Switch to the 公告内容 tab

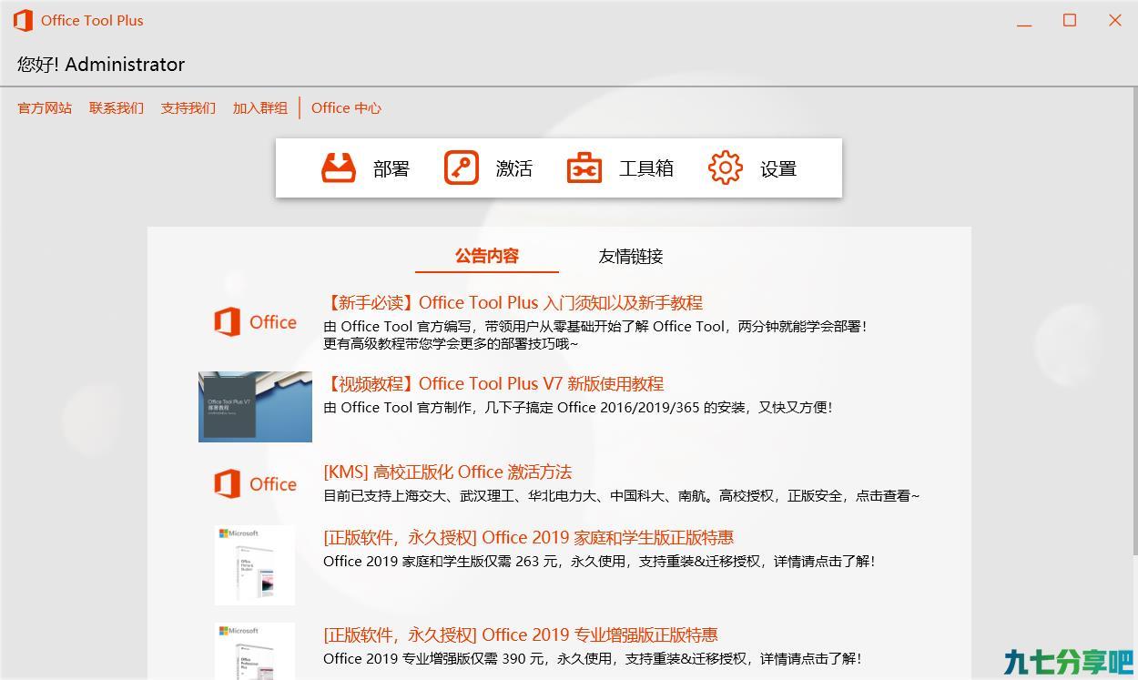click(x=487, y=256)
